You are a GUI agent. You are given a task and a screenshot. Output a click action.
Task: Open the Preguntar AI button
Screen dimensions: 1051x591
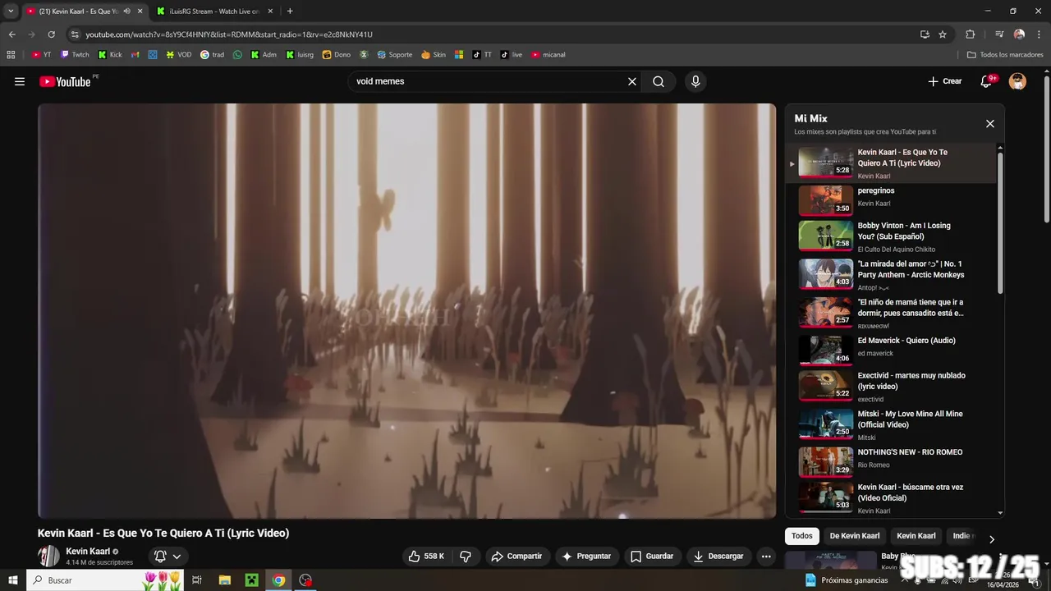click(x=586, y=556)
